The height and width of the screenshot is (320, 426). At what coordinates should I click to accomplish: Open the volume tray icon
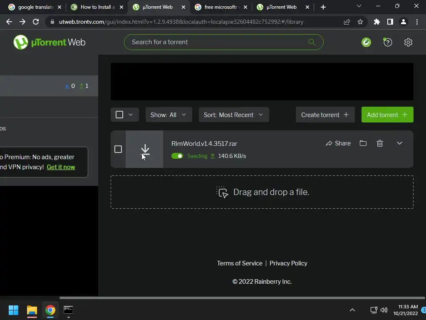(x=384, y=310)
